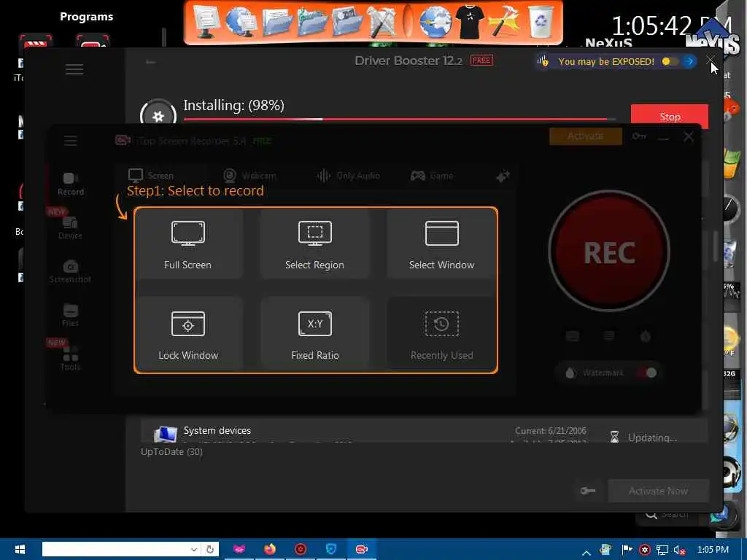Switch to the Webcam tab
Viewport: 747px width, 560px height.
click(x=249, y=176)
